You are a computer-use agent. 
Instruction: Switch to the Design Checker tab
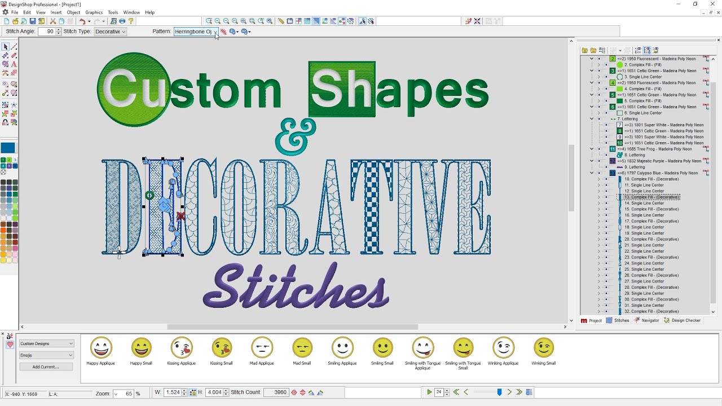(682, 320)
